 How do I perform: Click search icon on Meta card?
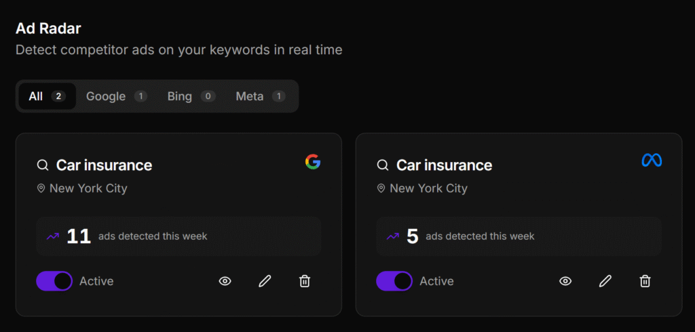click(383, 165)
